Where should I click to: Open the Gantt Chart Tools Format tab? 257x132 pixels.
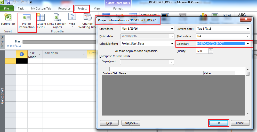[x=118, y=8]
